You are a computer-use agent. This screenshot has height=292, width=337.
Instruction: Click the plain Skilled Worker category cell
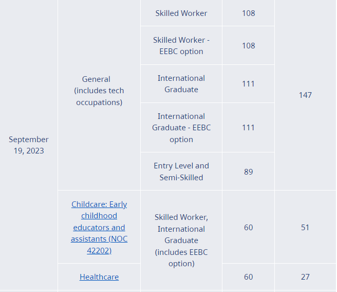[x=181, y=13]
